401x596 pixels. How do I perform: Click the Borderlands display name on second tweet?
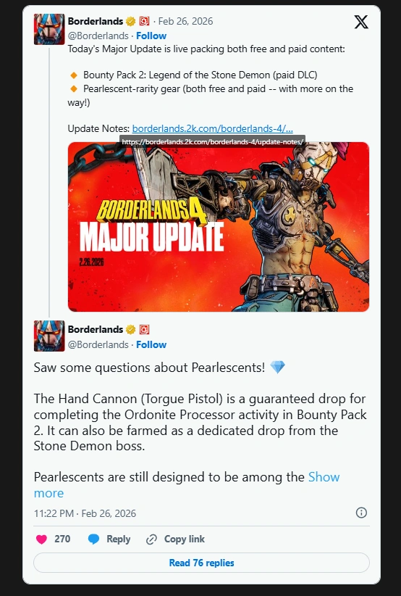tap(96, 329)
